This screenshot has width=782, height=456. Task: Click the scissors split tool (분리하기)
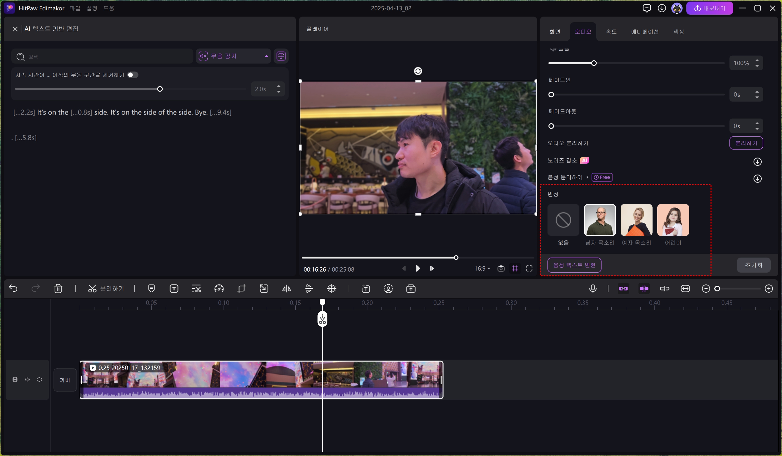[x=106, y=289]
